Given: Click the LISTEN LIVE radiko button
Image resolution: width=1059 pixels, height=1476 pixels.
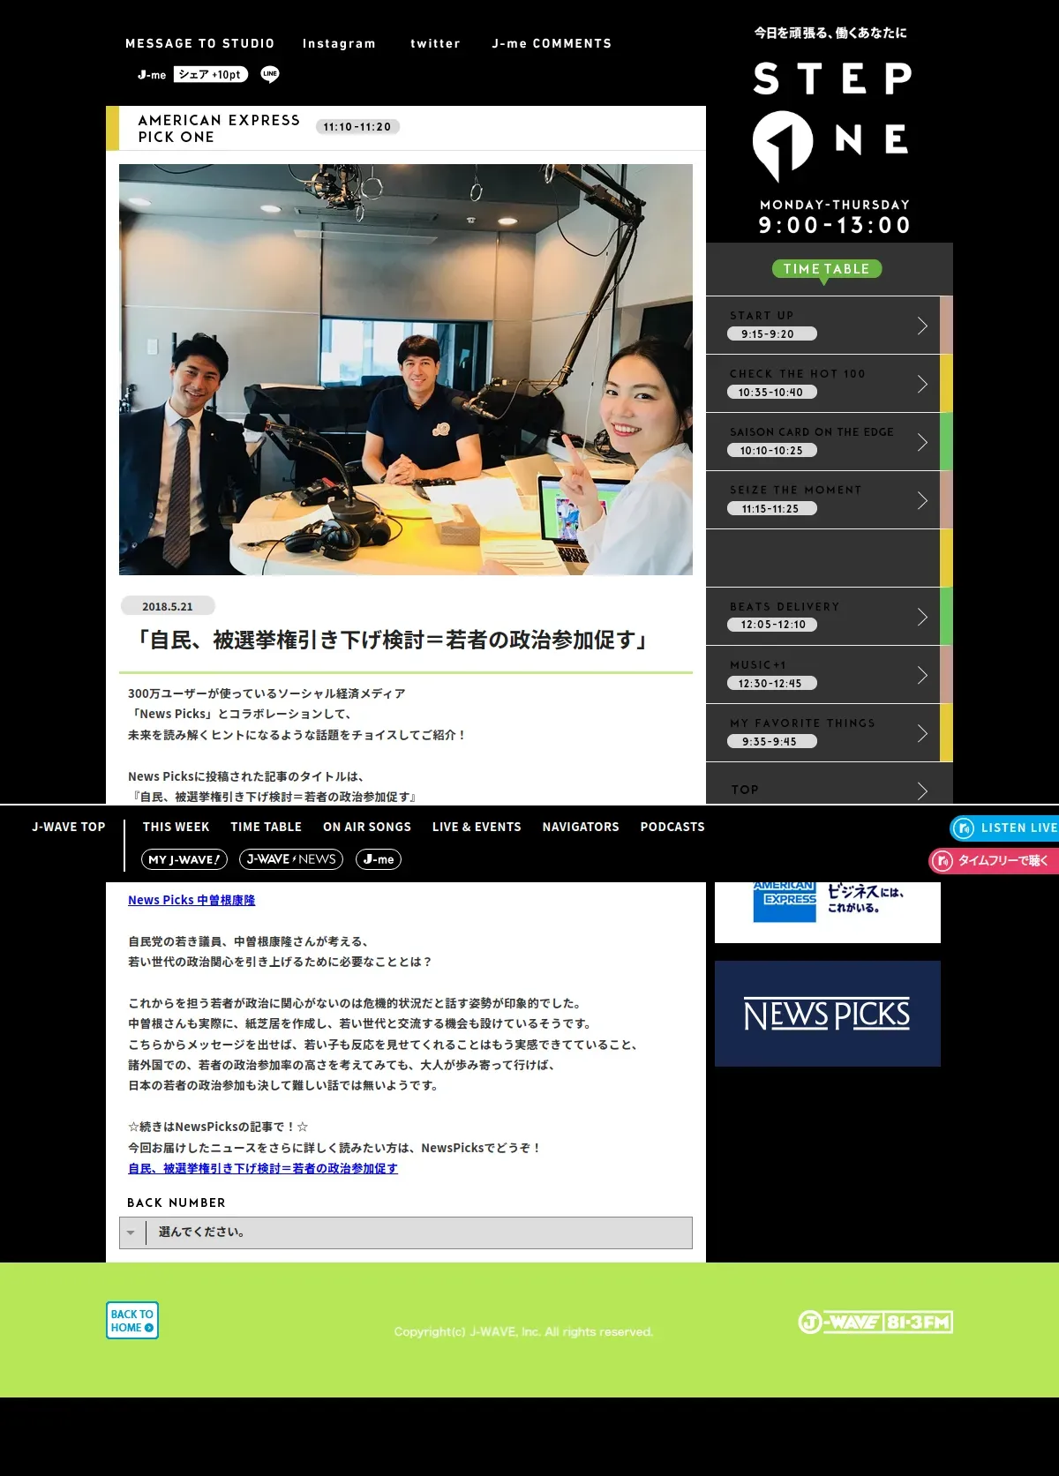Looking at the screenshot, I should click(1004, 828).
